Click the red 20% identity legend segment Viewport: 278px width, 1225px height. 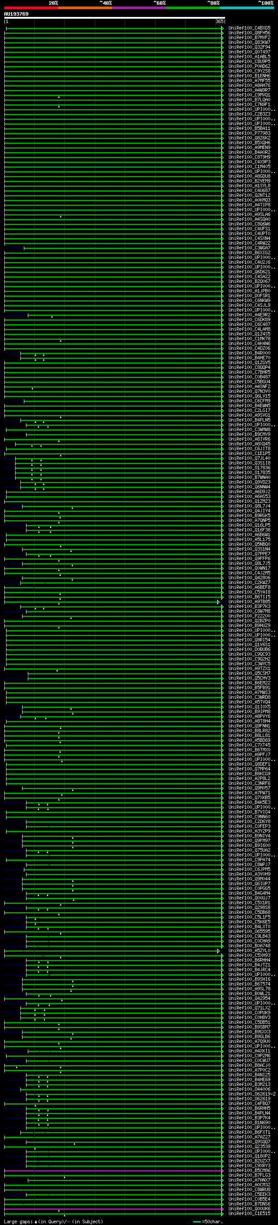pyautogui.click(x=31, y=8)
